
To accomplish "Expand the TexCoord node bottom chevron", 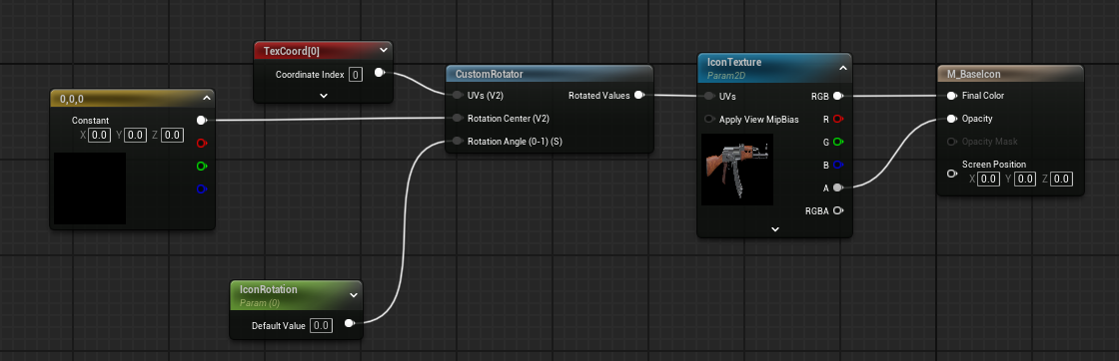I will pos(324,95).
